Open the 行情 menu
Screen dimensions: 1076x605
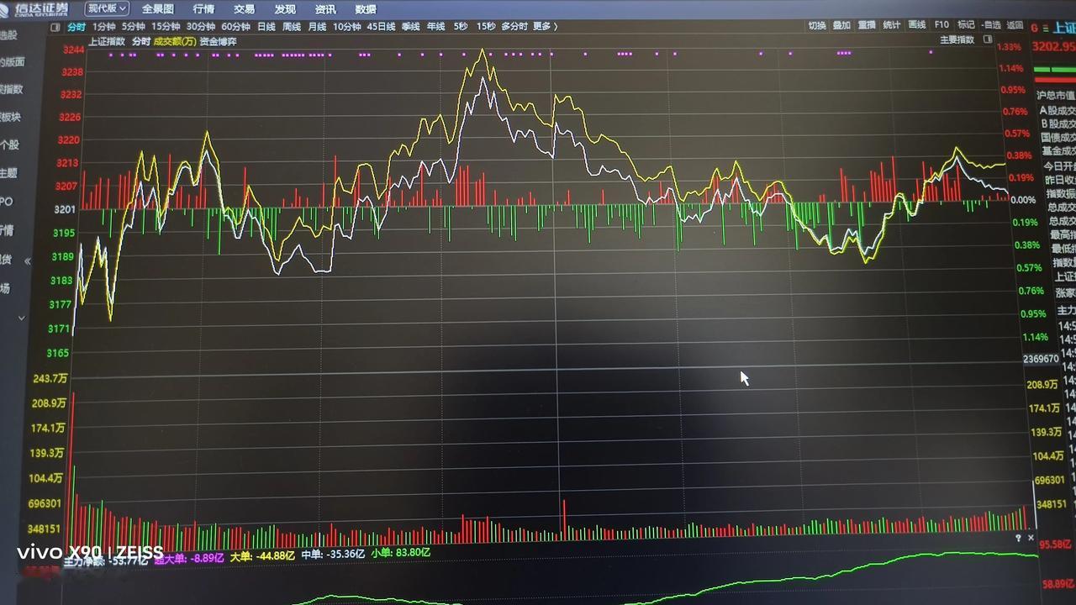(x=203, y=9)
